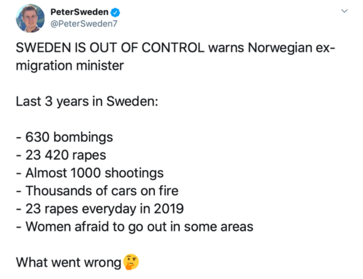The image size is (363, 279).
Task: Click the "Almost 1000 shootings" line
Action: click(90, 173)
